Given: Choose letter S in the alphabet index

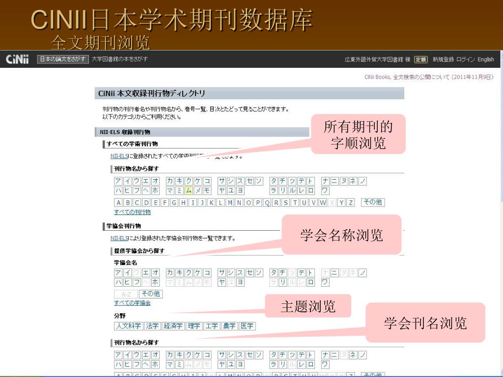Looking at the screenshot, I should [286, 203].
